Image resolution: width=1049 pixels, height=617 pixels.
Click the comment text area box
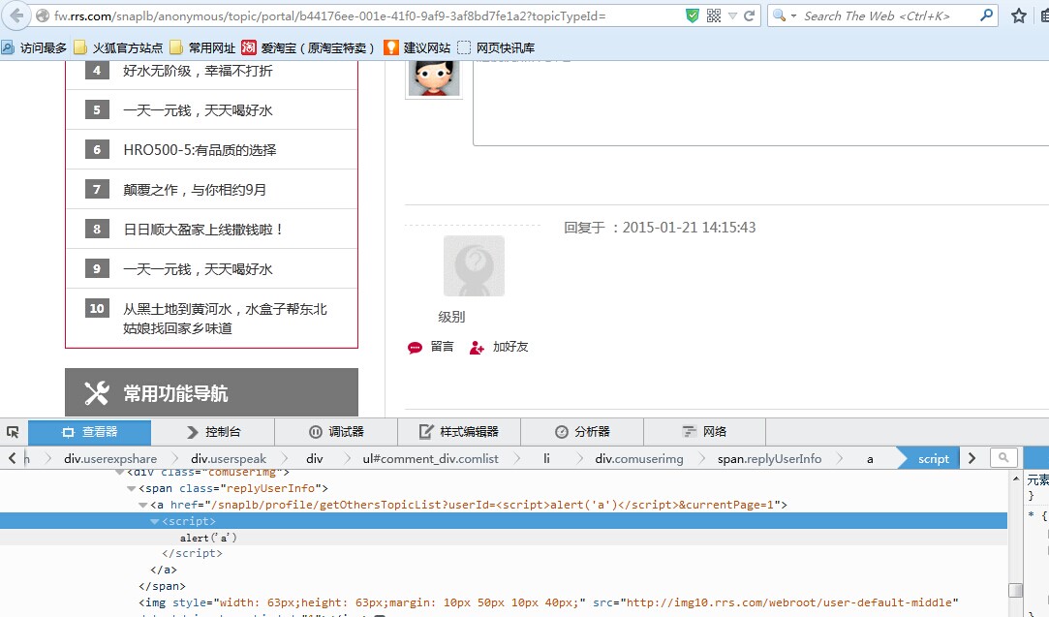[760, 103]
